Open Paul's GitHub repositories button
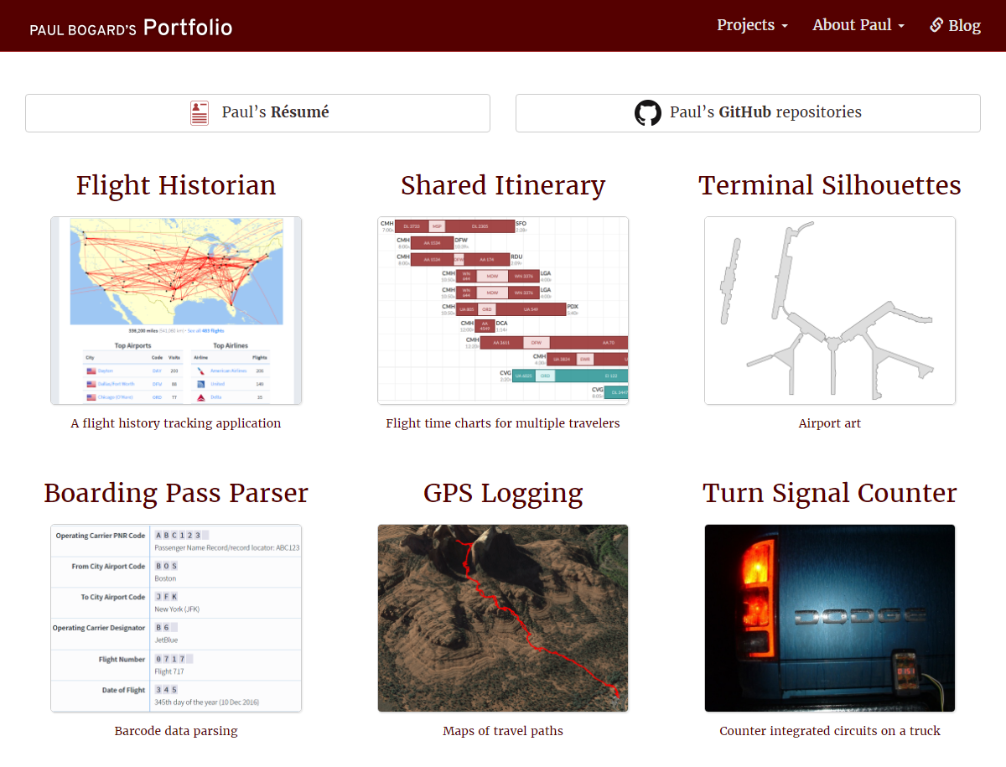 tap(748, 113)
